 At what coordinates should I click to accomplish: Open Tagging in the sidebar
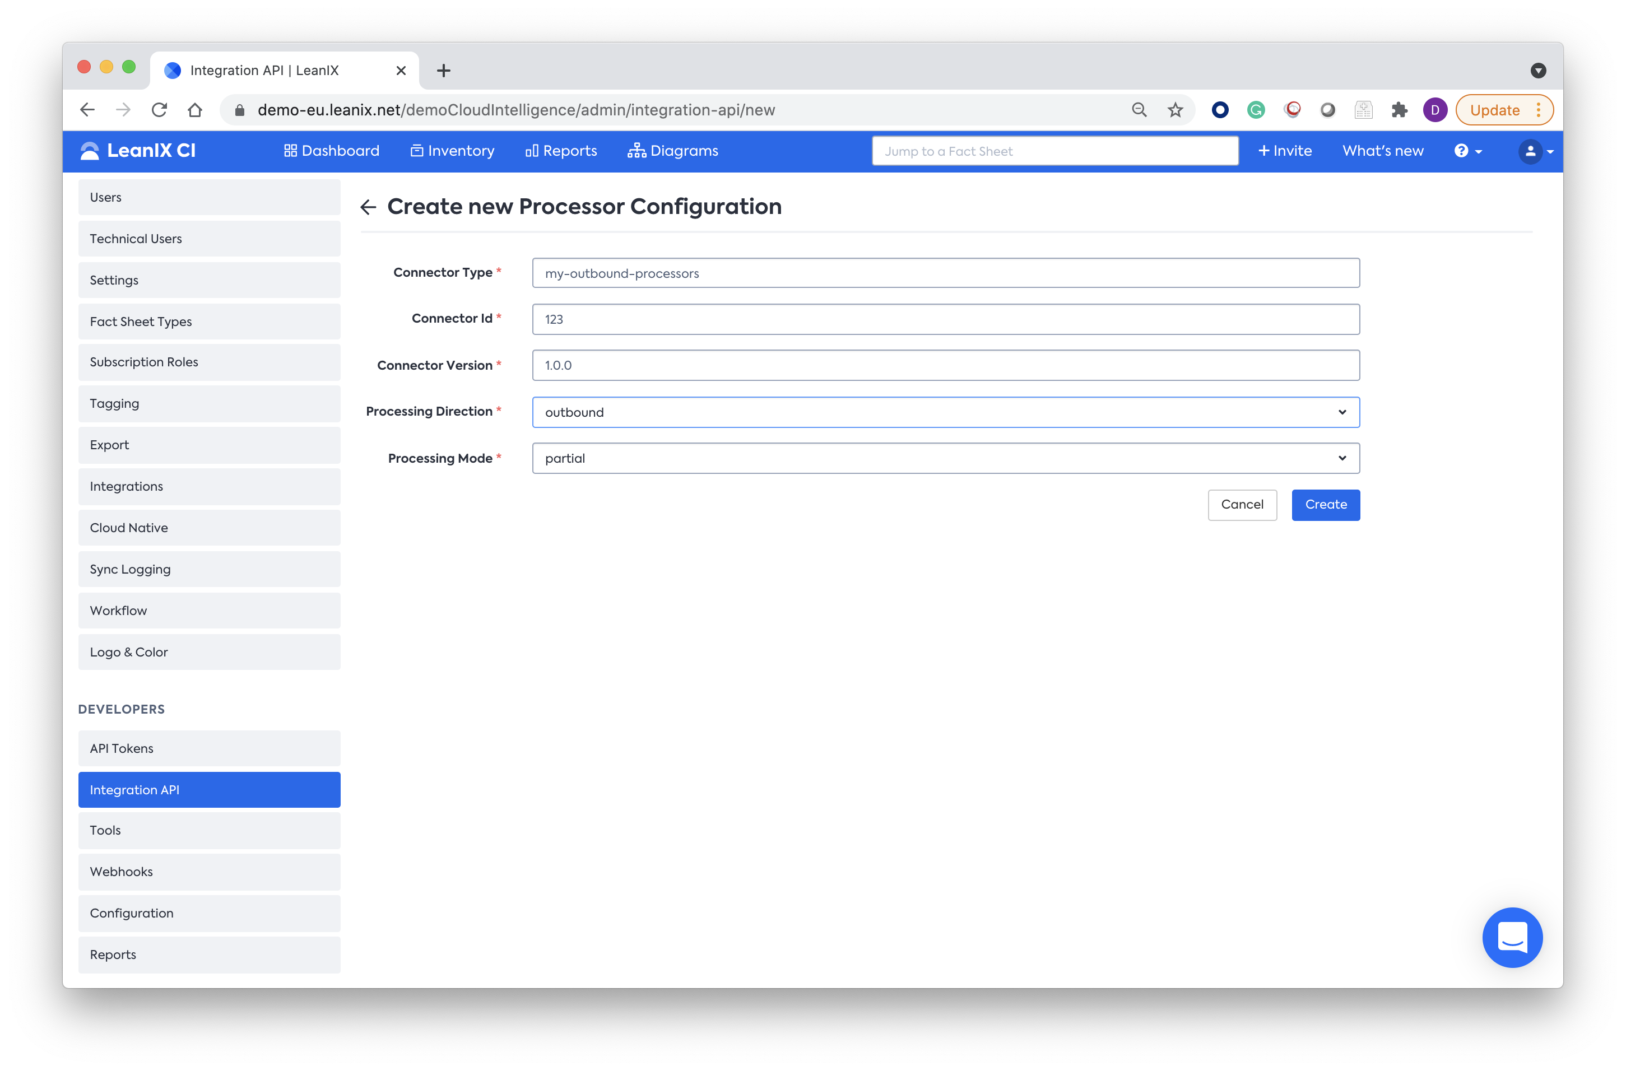tap(209, 404)
